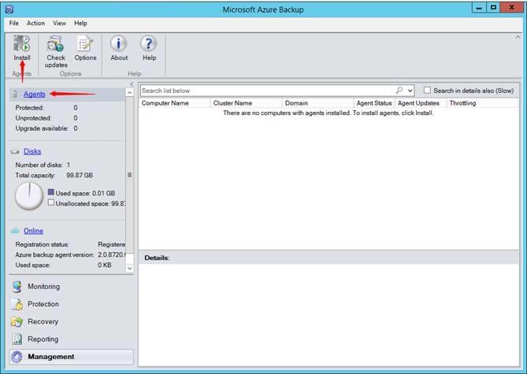The height and width of the screenshot is (374, 527).
Task: Switch to the Monitoring workspace
Action: pyautogui.click(x=43, y=287)
